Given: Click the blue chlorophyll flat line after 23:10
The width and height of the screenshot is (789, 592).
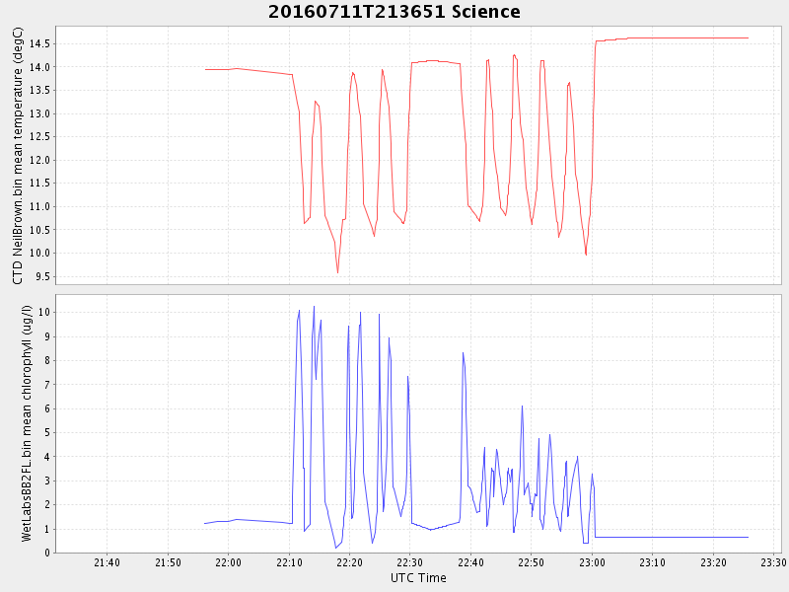Looking at the screenshot, I should click(x=690, y=537).
